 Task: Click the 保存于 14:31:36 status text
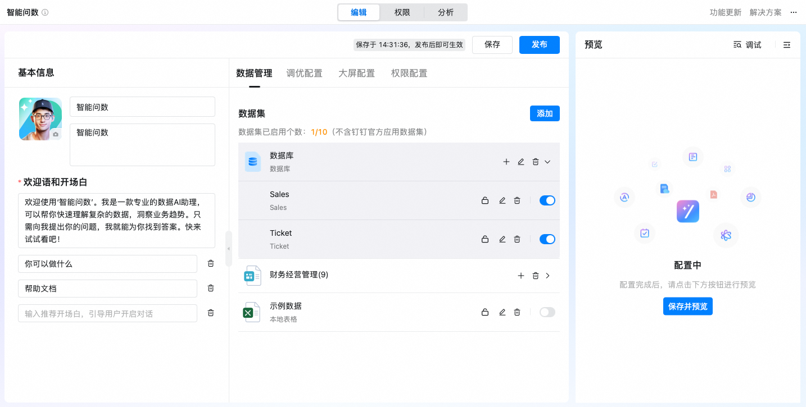point(410,45)
